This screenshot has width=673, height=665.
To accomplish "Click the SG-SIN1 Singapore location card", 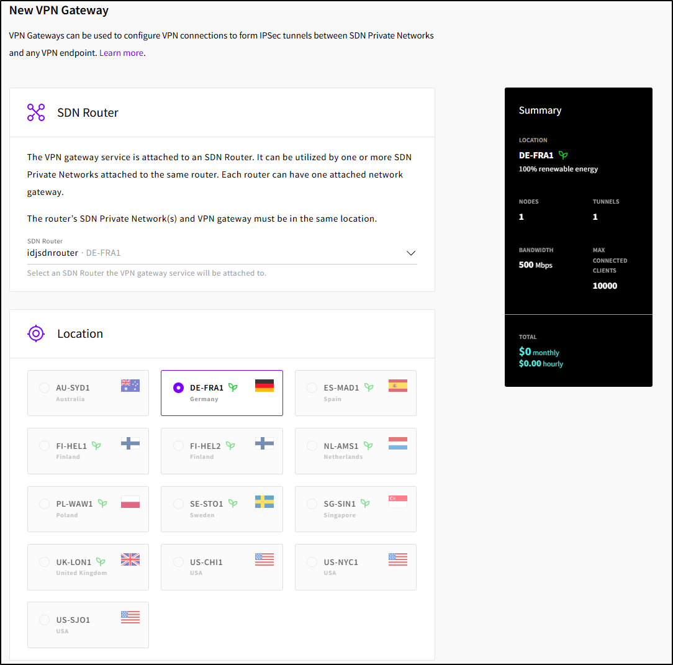I will pos(355,509).
